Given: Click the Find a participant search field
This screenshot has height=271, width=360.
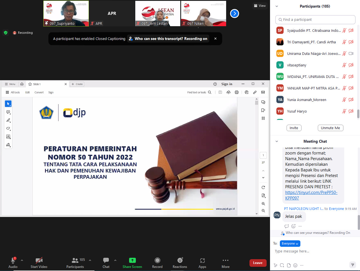Looking at the screenshot, I should [x=315, y=20].
